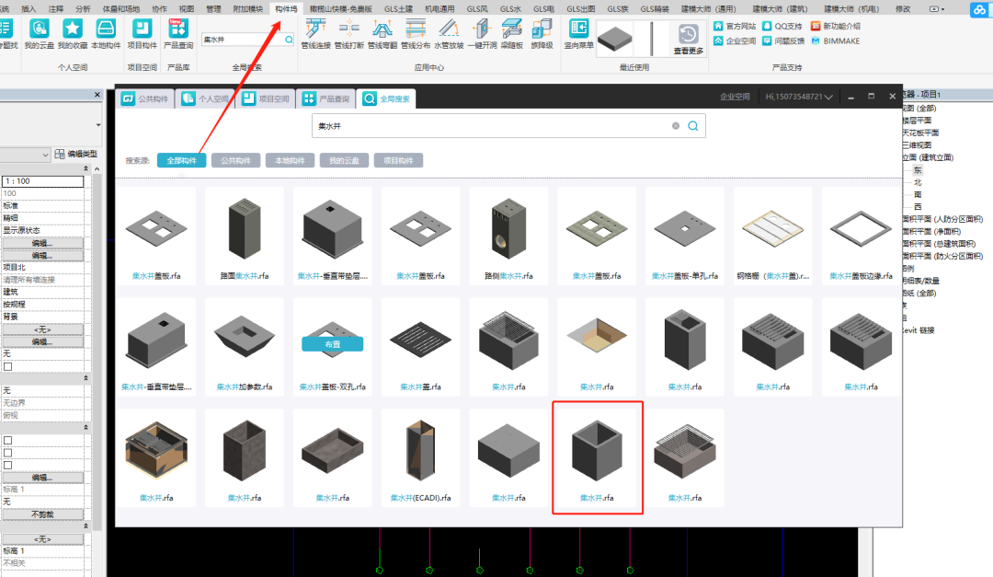Switch to 公共构件 tab
Viewport: 993px width, 577px height.
(146, 98)
